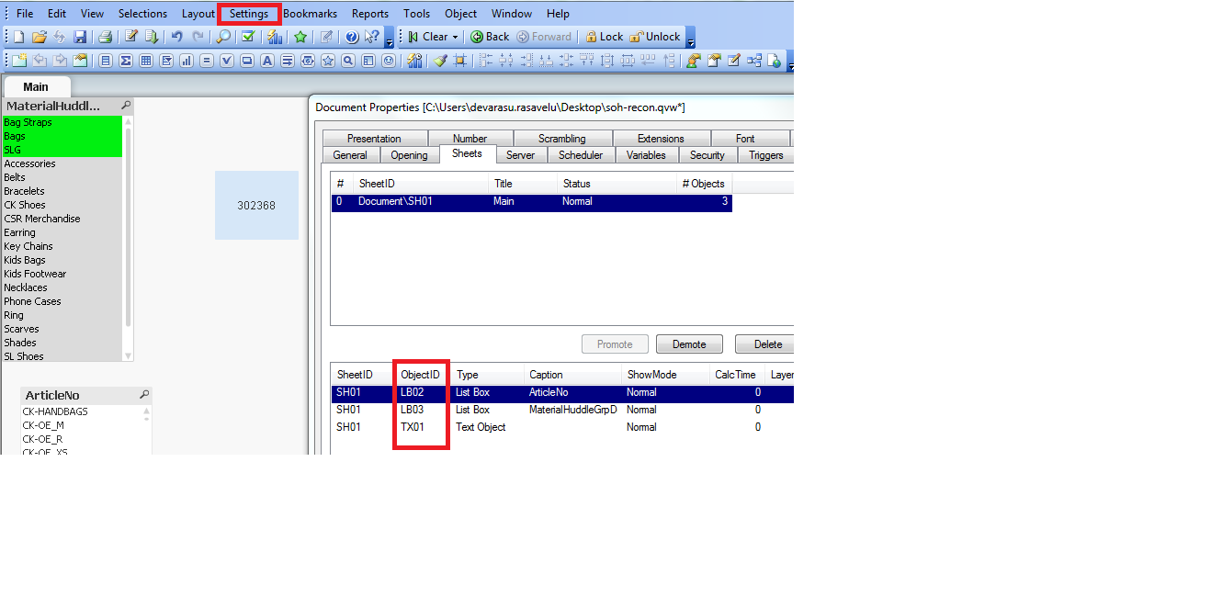
Task: Click the WebView globe page icon
Action: (774, 61)
